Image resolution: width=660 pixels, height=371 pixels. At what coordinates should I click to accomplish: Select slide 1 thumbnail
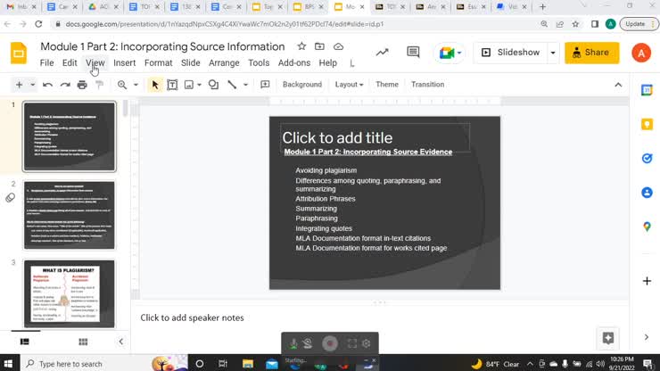69,136
